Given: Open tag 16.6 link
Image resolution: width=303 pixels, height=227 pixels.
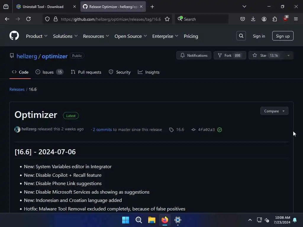Looking at the screenshot, I should 180,130.
